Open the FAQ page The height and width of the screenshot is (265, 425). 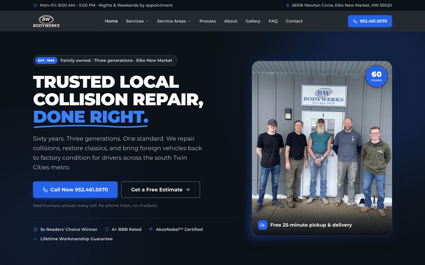click(273, 21)
